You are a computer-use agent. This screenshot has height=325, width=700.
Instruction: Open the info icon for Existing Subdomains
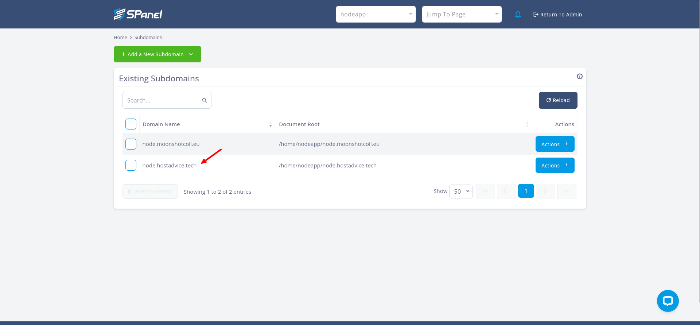(x=580, y=76)
